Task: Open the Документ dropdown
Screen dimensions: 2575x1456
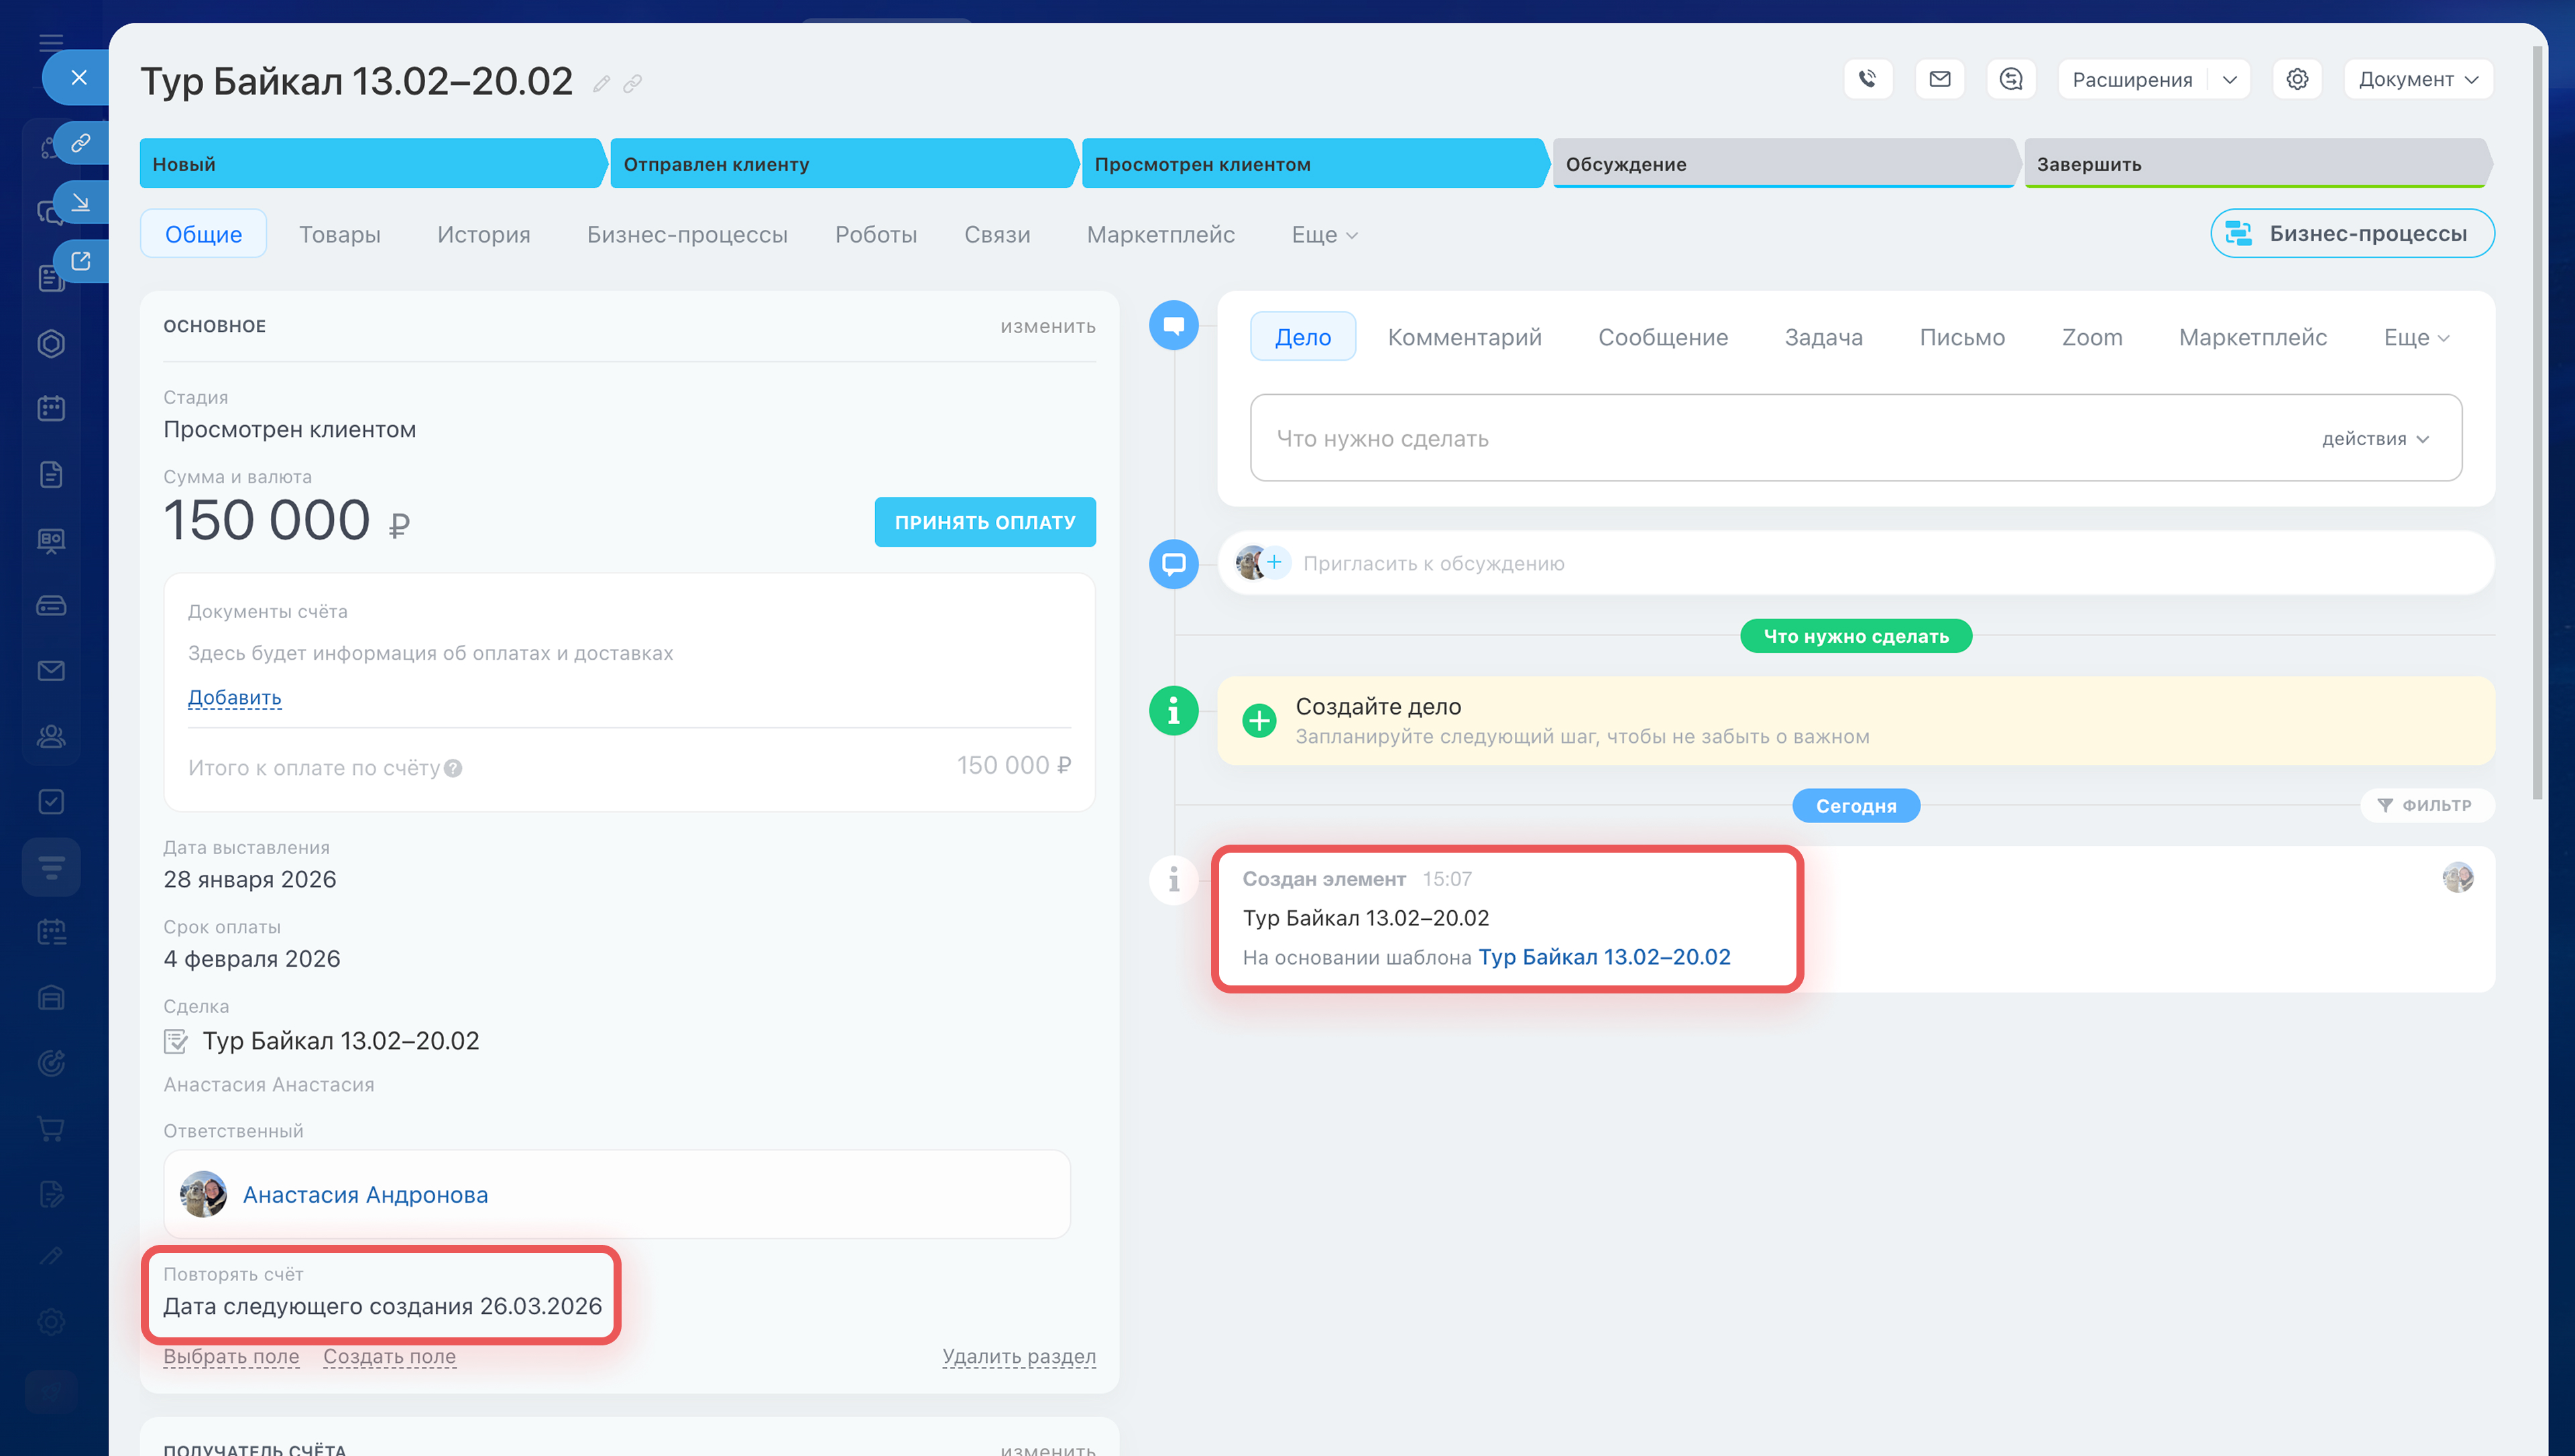Action: pyautogui.click(x=2417, y=79)
